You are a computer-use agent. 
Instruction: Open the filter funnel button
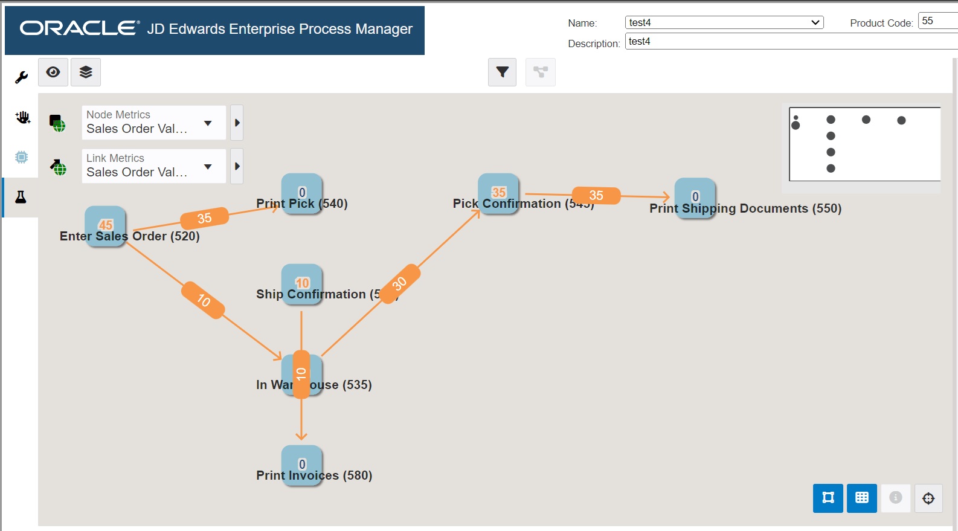[x=502, y=72]
